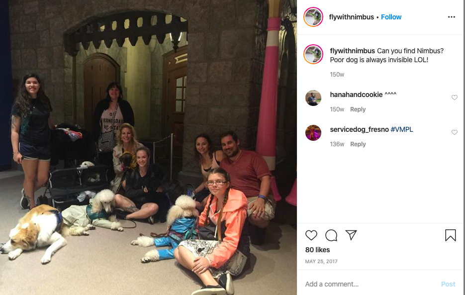Follow the flywithnimbus account
This screenshot has height=295, width=465.
pos(391,17)
